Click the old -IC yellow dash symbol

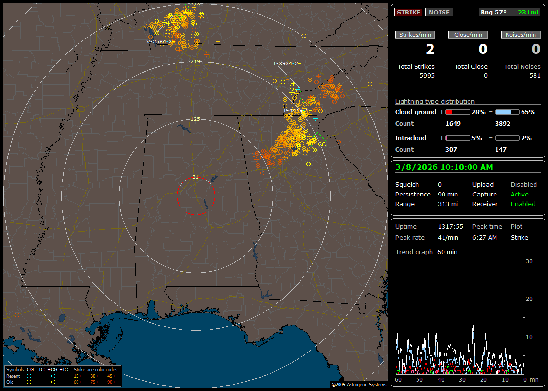click(41, 382)
